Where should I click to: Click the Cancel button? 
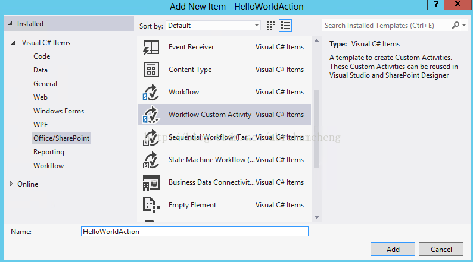click(441, 250)
